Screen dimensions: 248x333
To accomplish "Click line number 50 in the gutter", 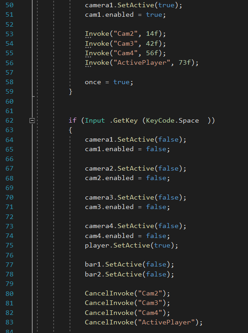I will pos(10,5).
